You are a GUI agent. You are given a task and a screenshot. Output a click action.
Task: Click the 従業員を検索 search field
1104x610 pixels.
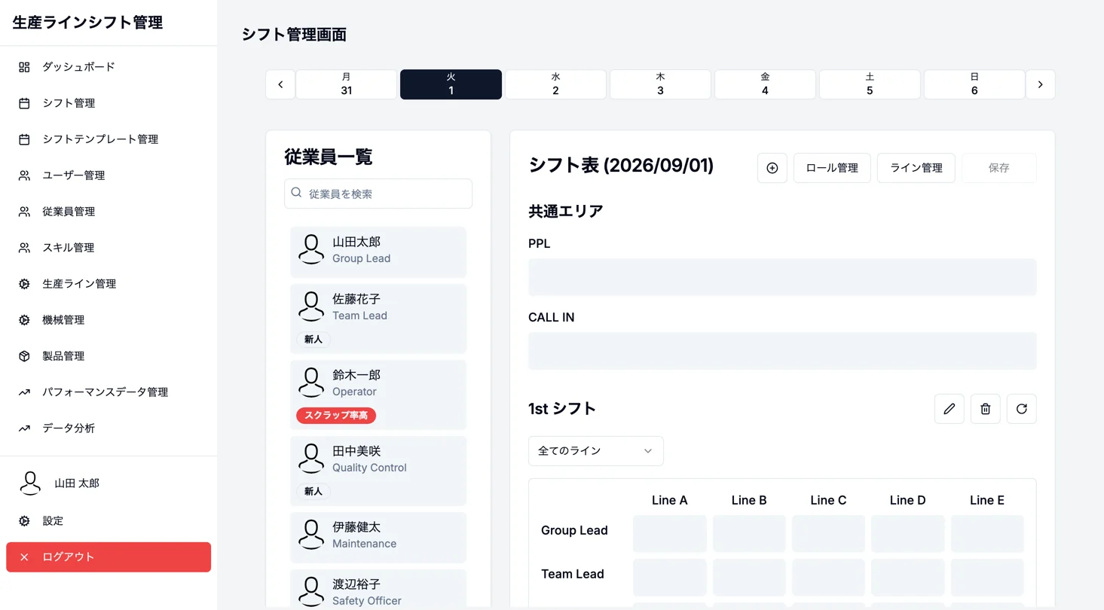pos(378,194)
